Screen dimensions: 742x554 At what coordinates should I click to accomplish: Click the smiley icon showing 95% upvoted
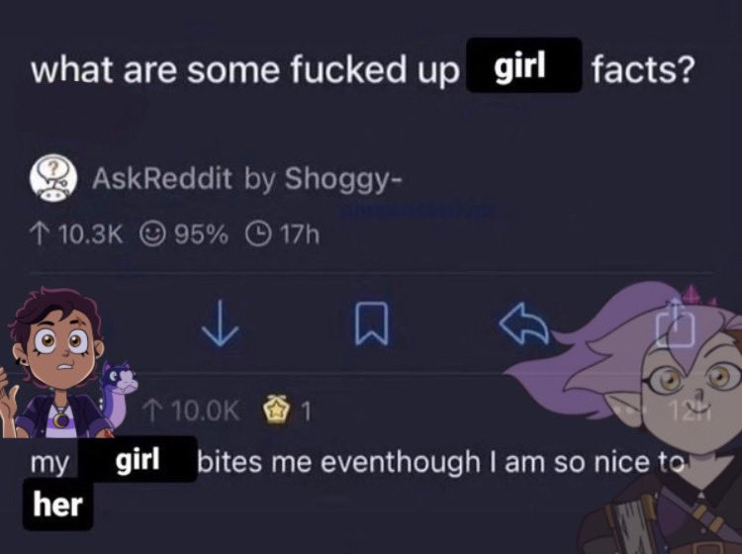coord(152,234)
